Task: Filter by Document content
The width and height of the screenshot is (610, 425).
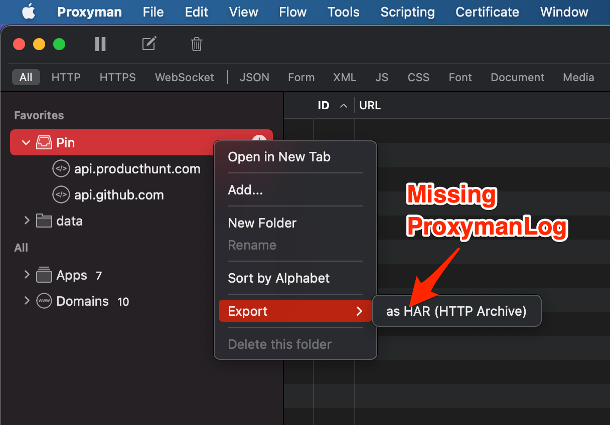Action: [518, 77]
